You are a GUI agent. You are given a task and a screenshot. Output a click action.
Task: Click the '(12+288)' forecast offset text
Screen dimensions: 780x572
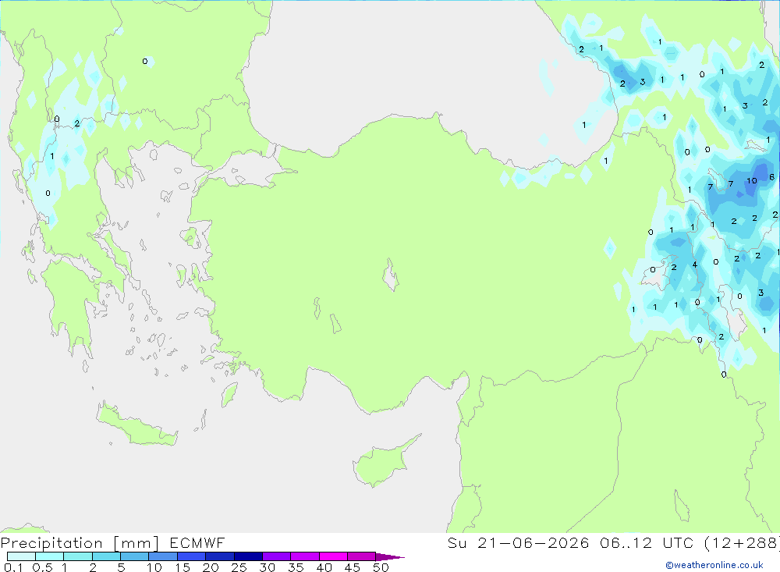point(741,543)
